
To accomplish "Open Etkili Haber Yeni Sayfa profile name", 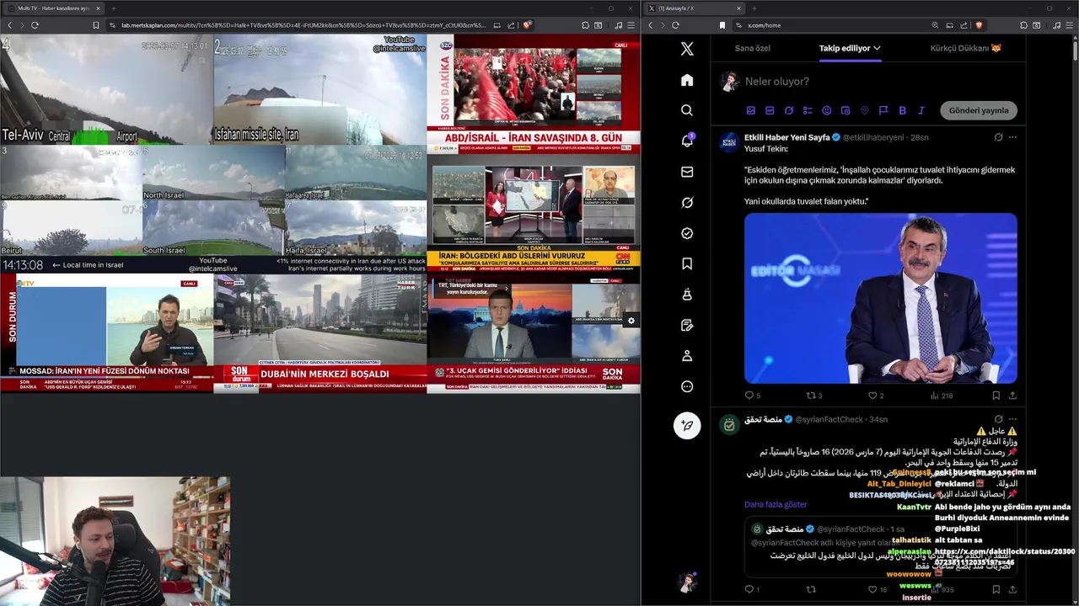I will point(786,137).
